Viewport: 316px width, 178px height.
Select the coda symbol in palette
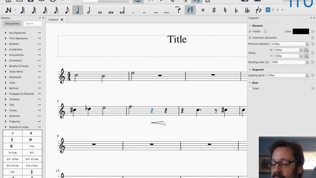tap(31, 139)
